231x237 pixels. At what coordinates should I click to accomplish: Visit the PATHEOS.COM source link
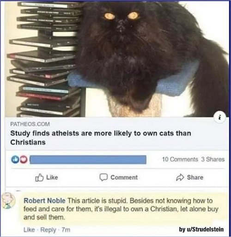click(30, 124)
